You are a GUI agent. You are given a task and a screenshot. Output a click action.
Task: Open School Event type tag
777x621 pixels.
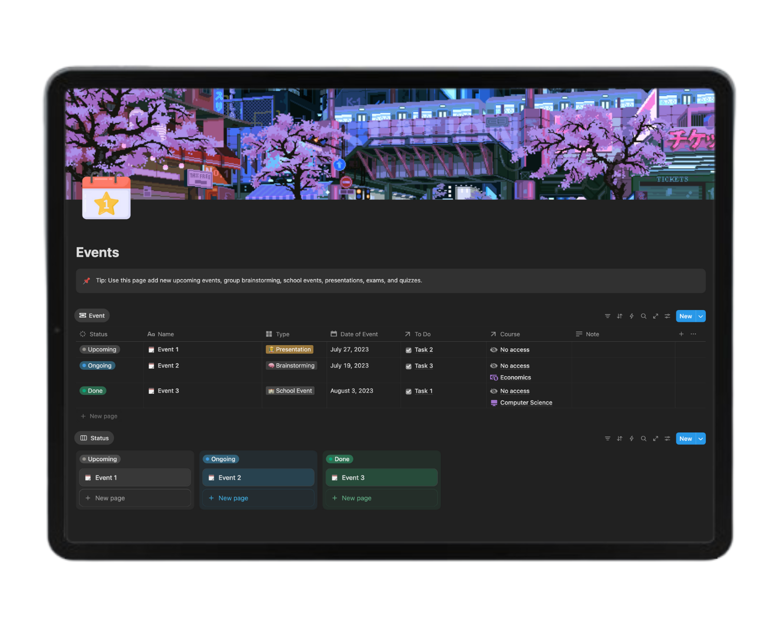coord(290,391)
